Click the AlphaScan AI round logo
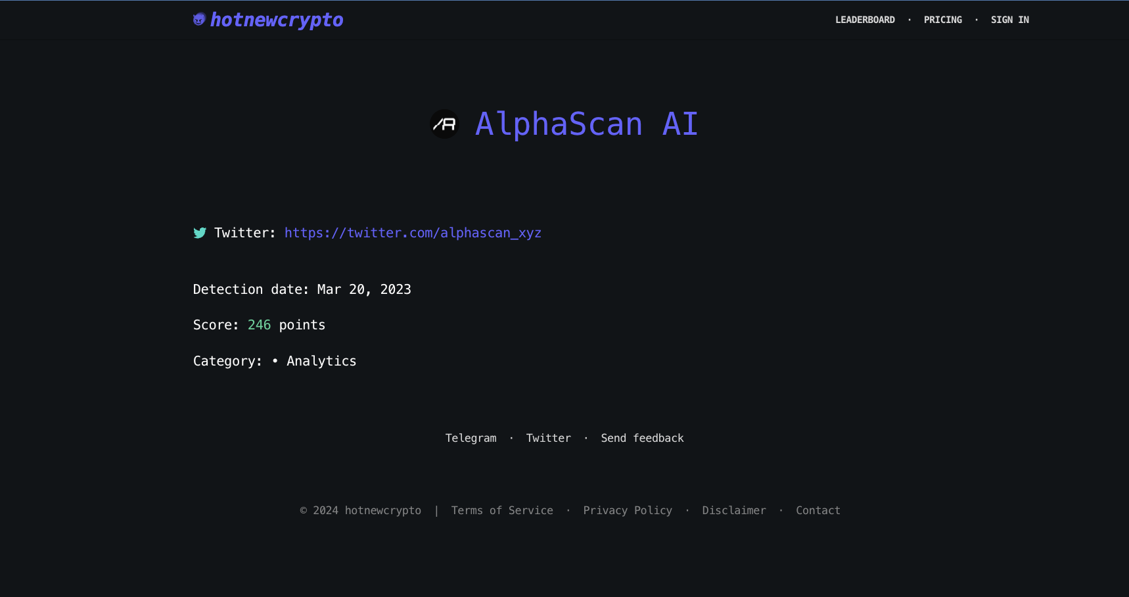The width and height of the screenshot is (1129, 597). [444, 124]
